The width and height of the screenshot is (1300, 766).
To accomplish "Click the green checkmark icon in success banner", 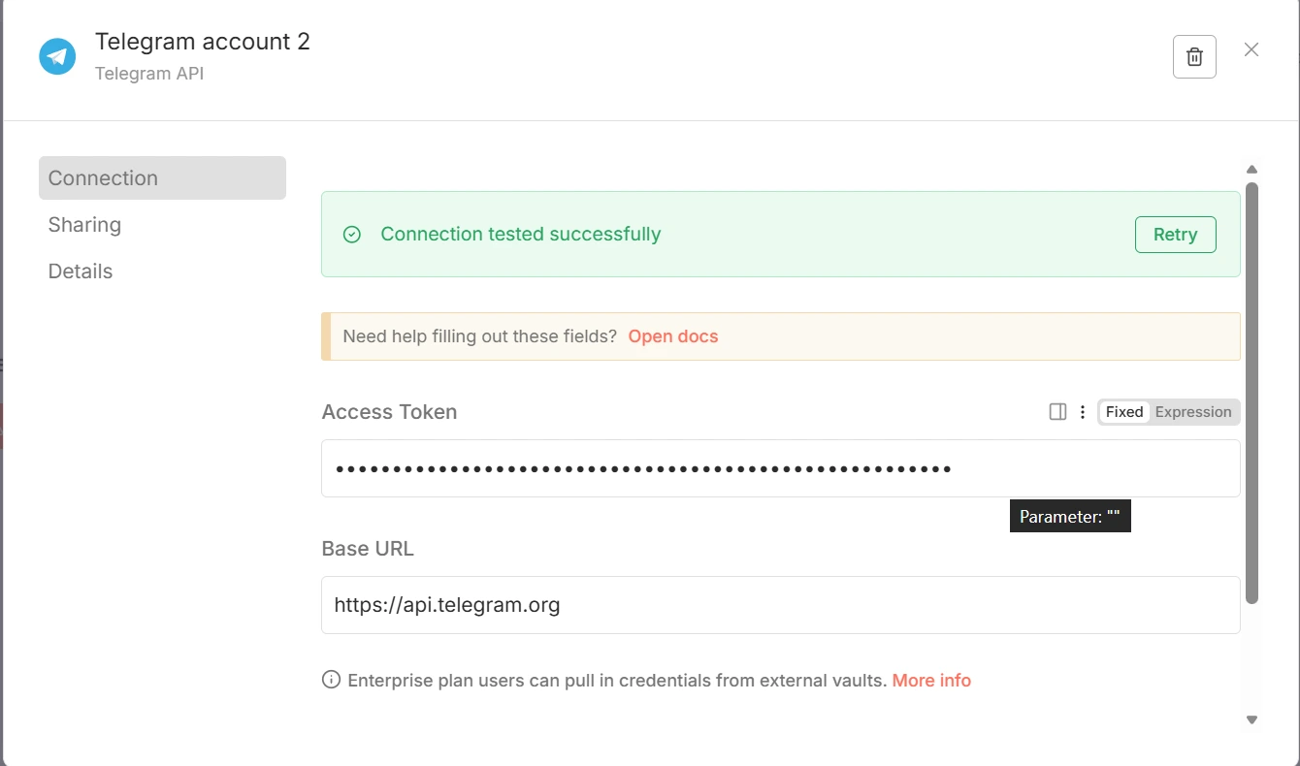I will click(351, 234).
